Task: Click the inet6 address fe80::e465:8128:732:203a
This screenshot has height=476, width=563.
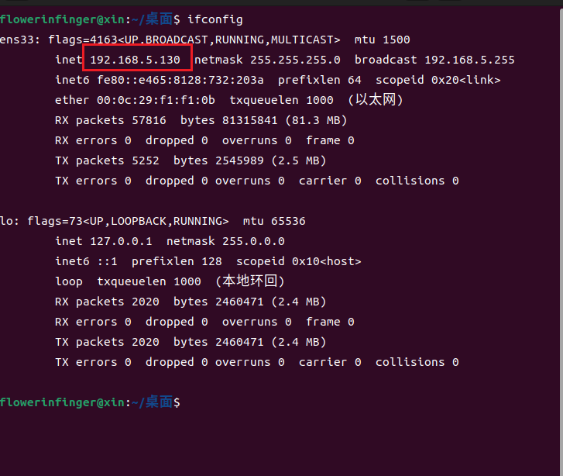Action: pos(180,80)
